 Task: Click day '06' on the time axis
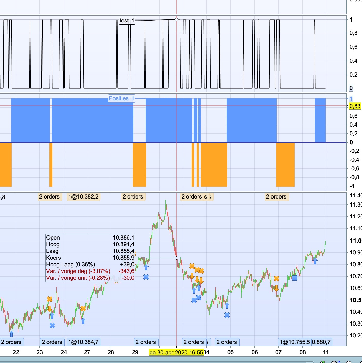click(255, 352)
